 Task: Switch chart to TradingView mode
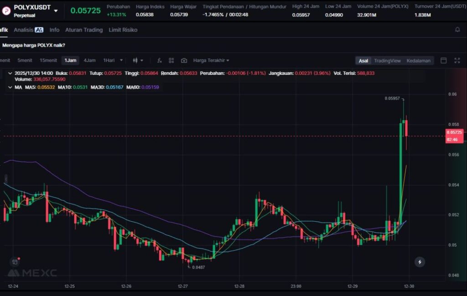(387, 61)
